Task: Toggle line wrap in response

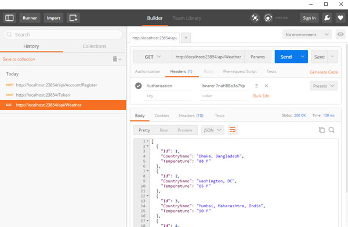Action: 233,130
